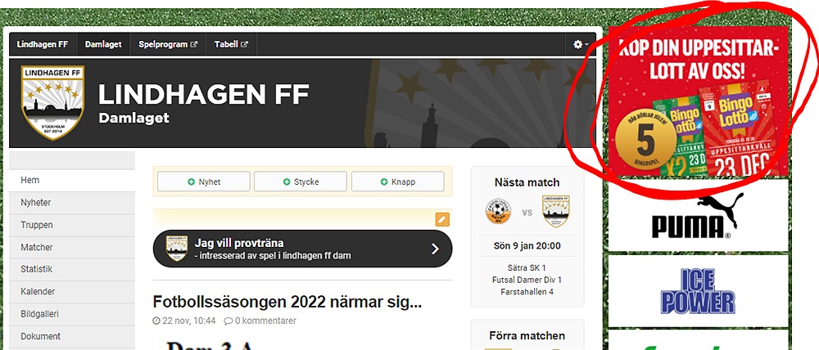Open Spelprogram external link tab
This screenshot has height=350, width=819.
click(x=168, y=44)
